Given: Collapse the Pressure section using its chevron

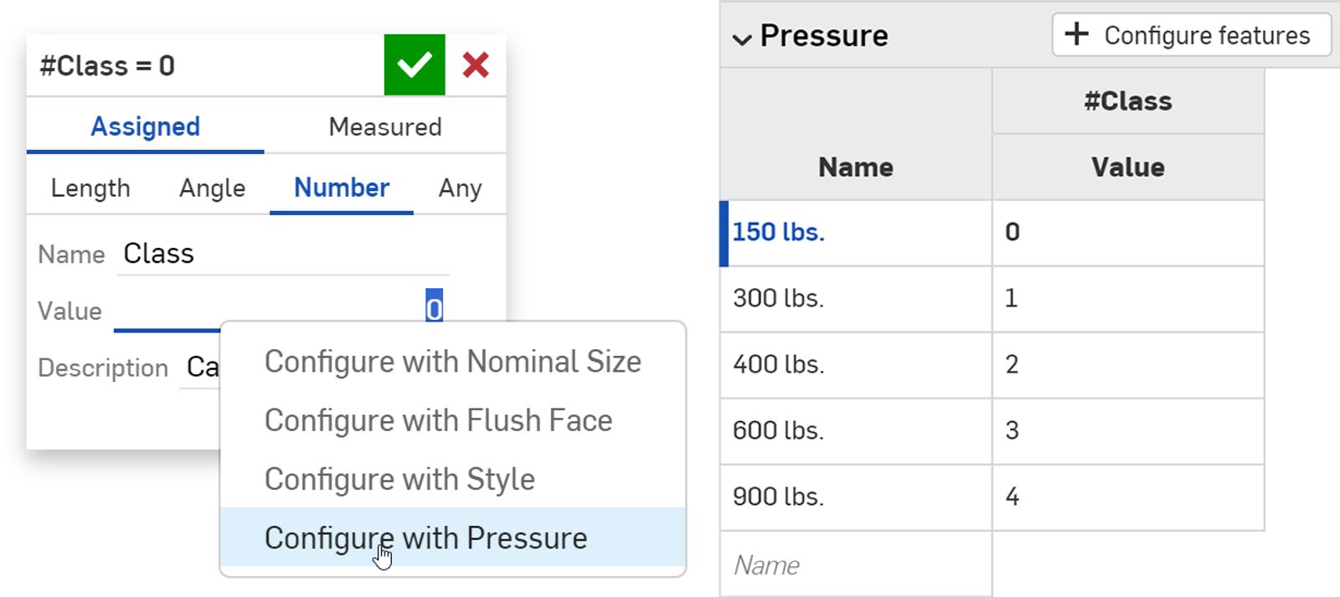Looking at the screenshot, I should [740, 35].
